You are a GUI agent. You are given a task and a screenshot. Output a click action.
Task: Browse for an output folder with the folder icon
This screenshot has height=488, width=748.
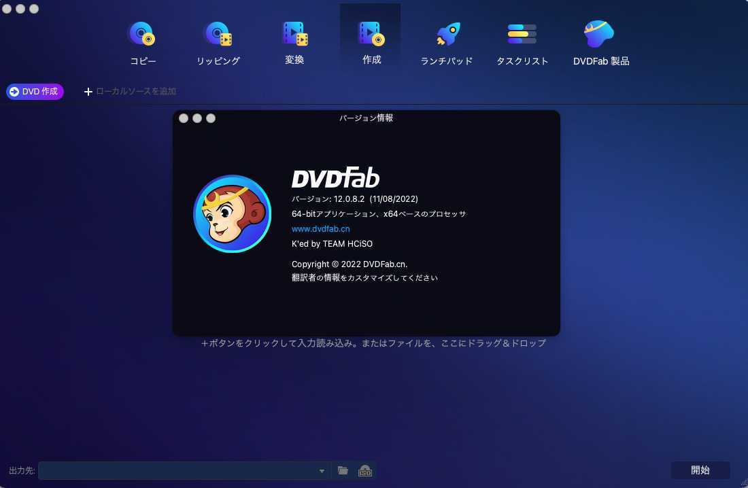[x=343, y=471]
